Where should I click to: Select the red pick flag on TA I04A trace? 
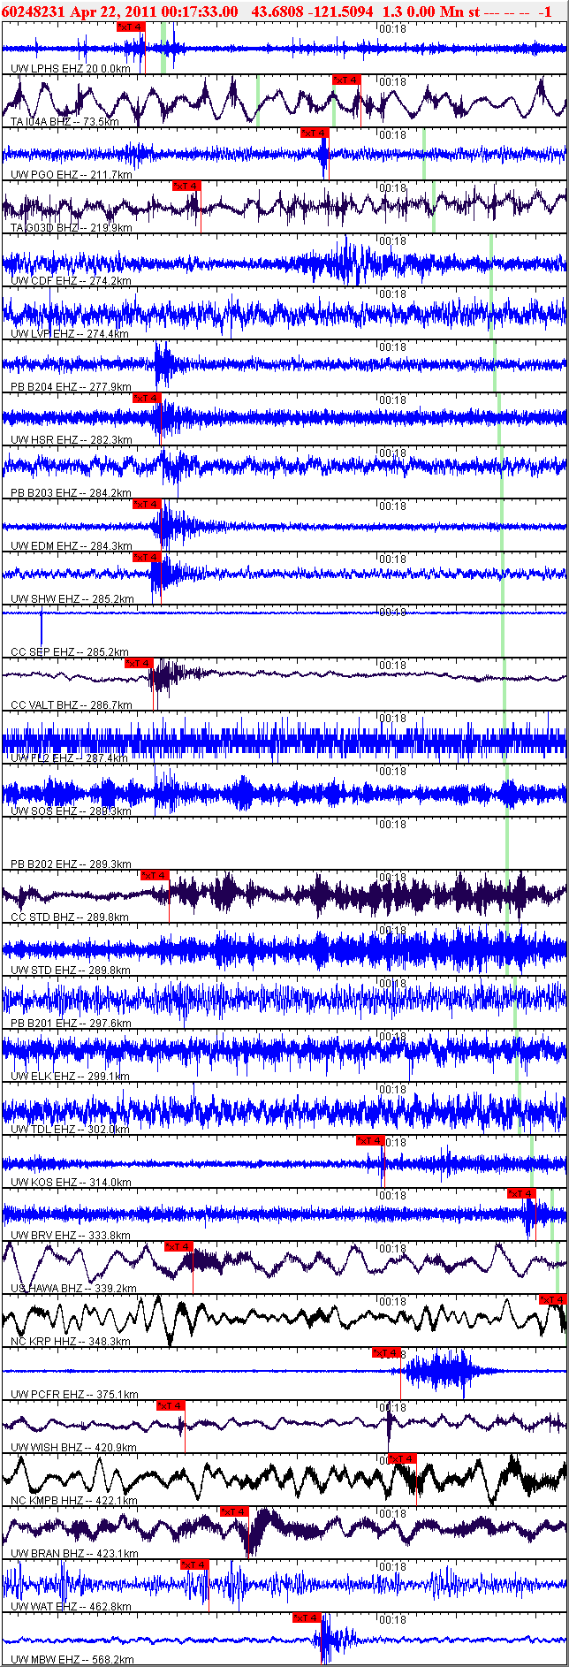pyautogui.click(x=346, y=80)
